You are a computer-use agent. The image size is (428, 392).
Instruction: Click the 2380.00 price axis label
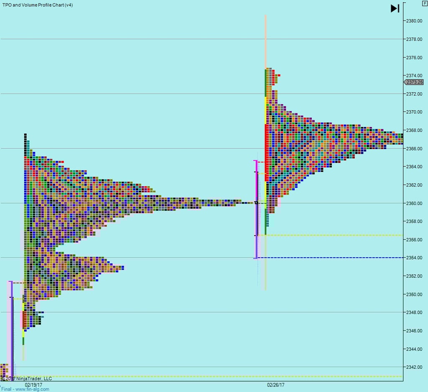tap(414, 21)
